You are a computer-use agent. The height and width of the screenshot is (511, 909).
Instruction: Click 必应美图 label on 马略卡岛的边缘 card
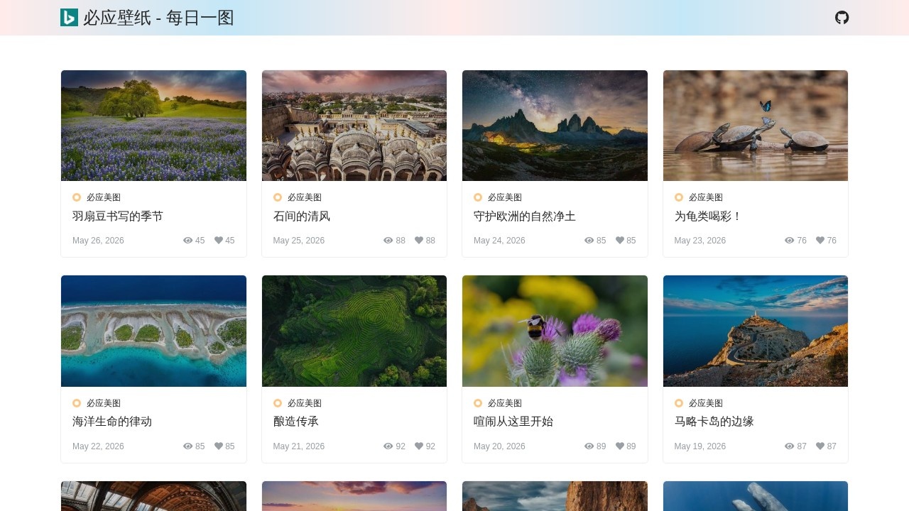click(706, 403)
